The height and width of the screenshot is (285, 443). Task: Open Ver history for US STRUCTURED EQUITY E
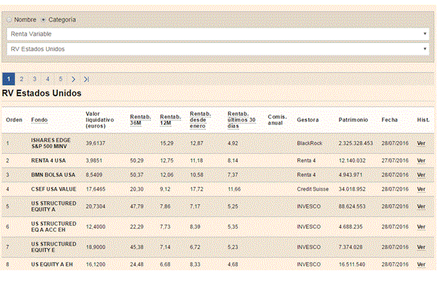(x=421, y=247)
